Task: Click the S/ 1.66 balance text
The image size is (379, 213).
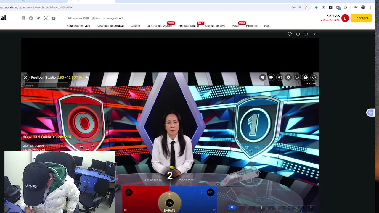Action: [333, 16]
